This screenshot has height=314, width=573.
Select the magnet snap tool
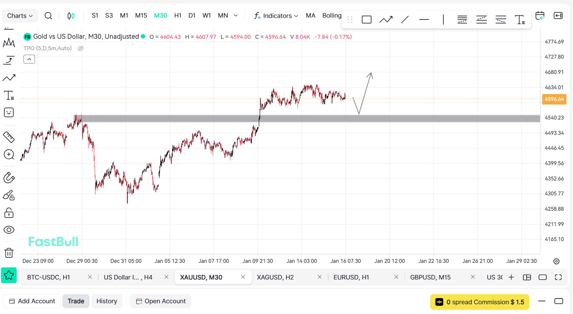click(9, 178)
